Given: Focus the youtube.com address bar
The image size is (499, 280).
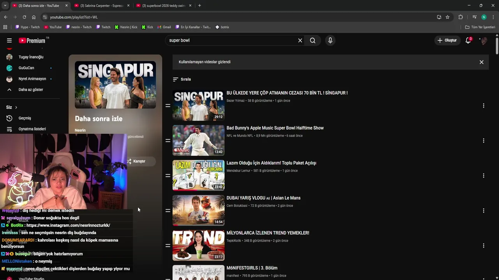Looking at the screenshot, I should click(238, 17).
